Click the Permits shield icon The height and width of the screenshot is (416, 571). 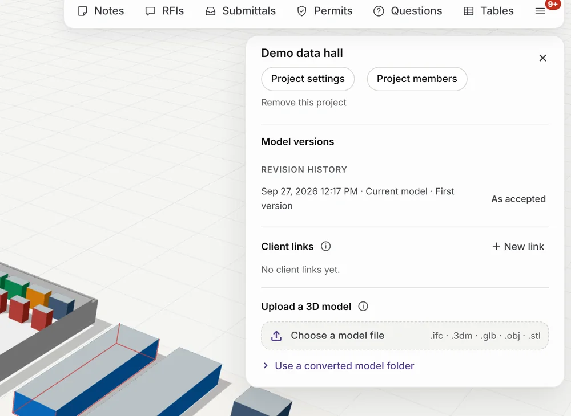coord(302,11)
